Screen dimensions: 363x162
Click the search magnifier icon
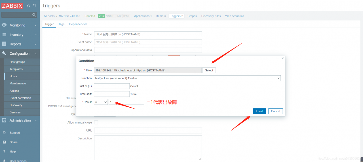point(34,15)
